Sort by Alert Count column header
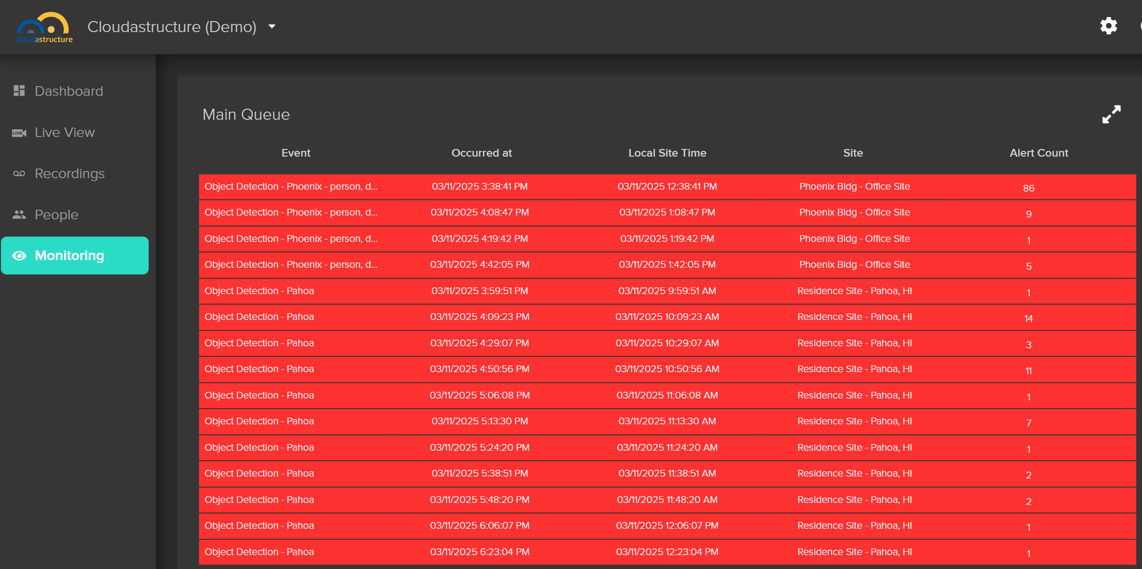This screenshot has width=1142, height=569. 1038,153
